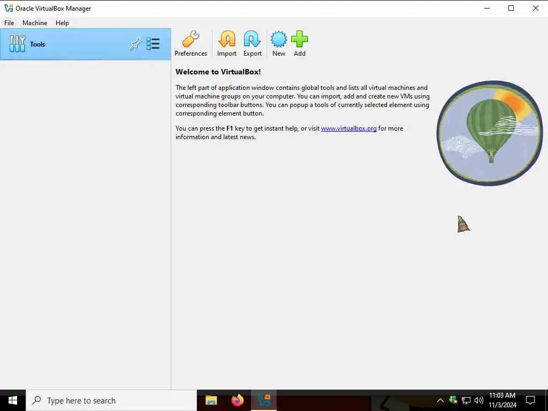Click the Import appliance icon
Viewport: 548px width, 411px height.
[227, 43]
